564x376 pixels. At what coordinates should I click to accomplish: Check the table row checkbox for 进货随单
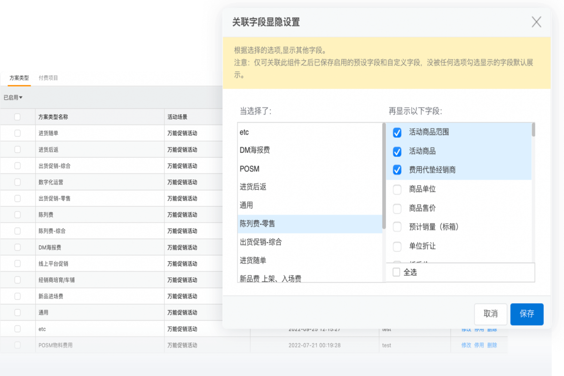coord(17,133)
